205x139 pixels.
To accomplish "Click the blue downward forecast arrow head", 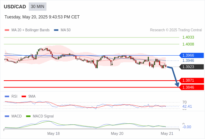I will (177, 85).
